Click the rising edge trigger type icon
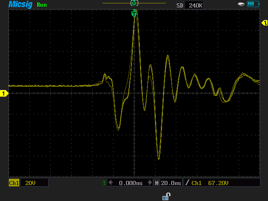Screen dimensions: 268x201 (x=187, y=183)
